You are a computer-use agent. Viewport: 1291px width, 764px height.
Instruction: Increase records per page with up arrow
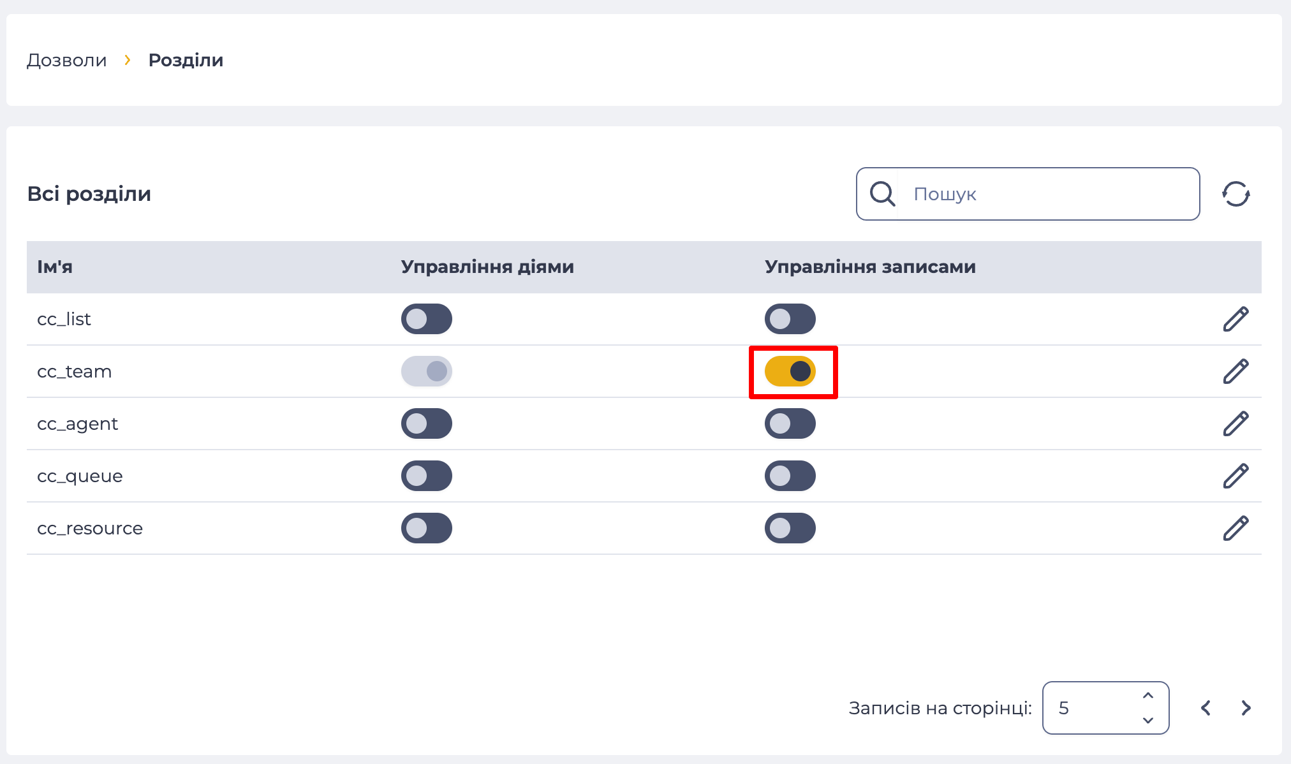[1148, 696]
